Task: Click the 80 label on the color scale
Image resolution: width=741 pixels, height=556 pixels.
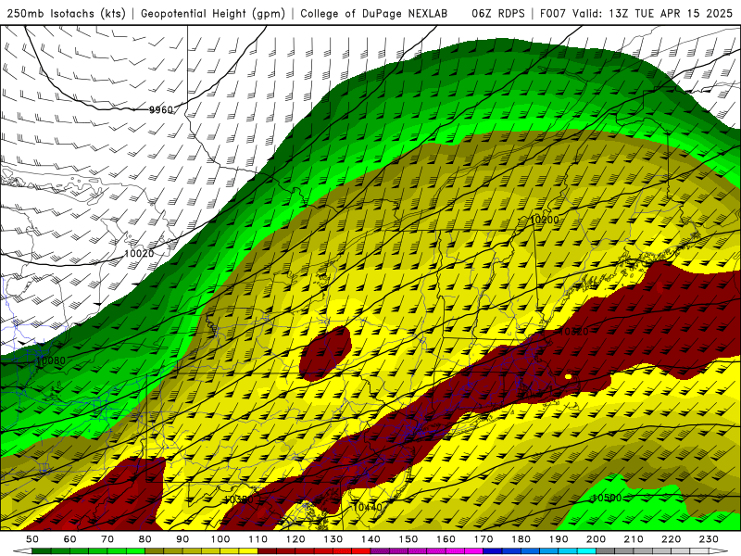Action: pyautogui.click(x=145, y=539)
